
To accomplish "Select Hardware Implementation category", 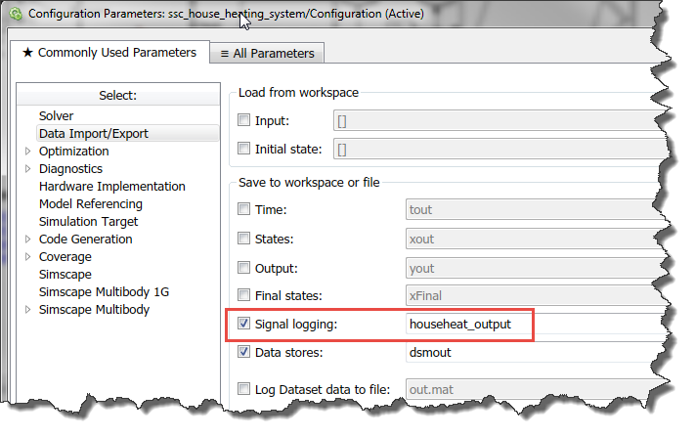I will (111, 187).
